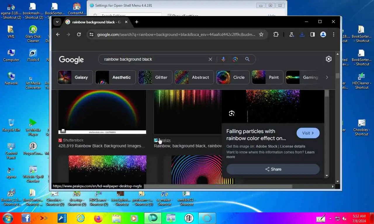Select Glary Disk Cleaner desktop icon
Image resolution: width=374 pixels, height=224 pixels.
click(x=33, y=34)
